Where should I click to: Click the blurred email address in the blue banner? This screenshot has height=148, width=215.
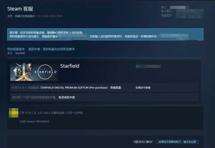point(175,37)
